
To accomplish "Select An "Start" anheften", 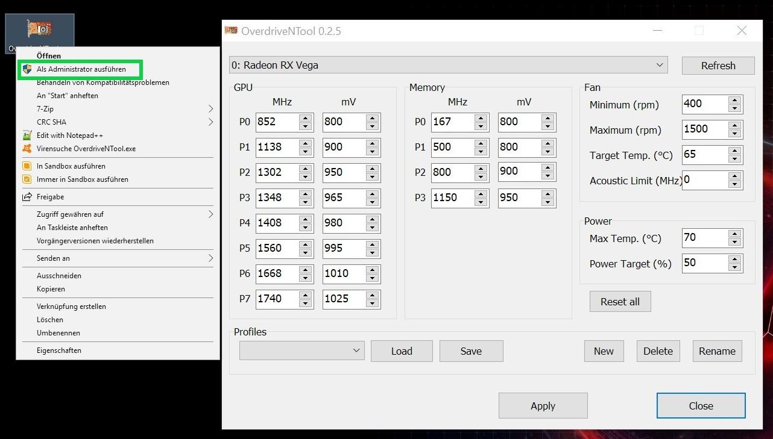I will click(117, 96).
